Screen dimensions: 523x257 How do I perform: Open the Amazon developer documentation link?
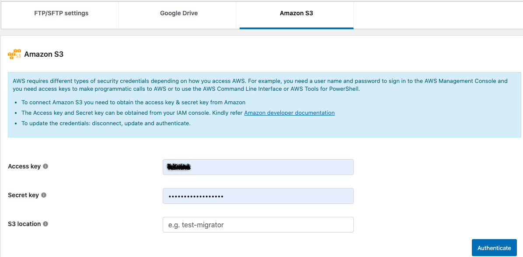click(289, 113)
